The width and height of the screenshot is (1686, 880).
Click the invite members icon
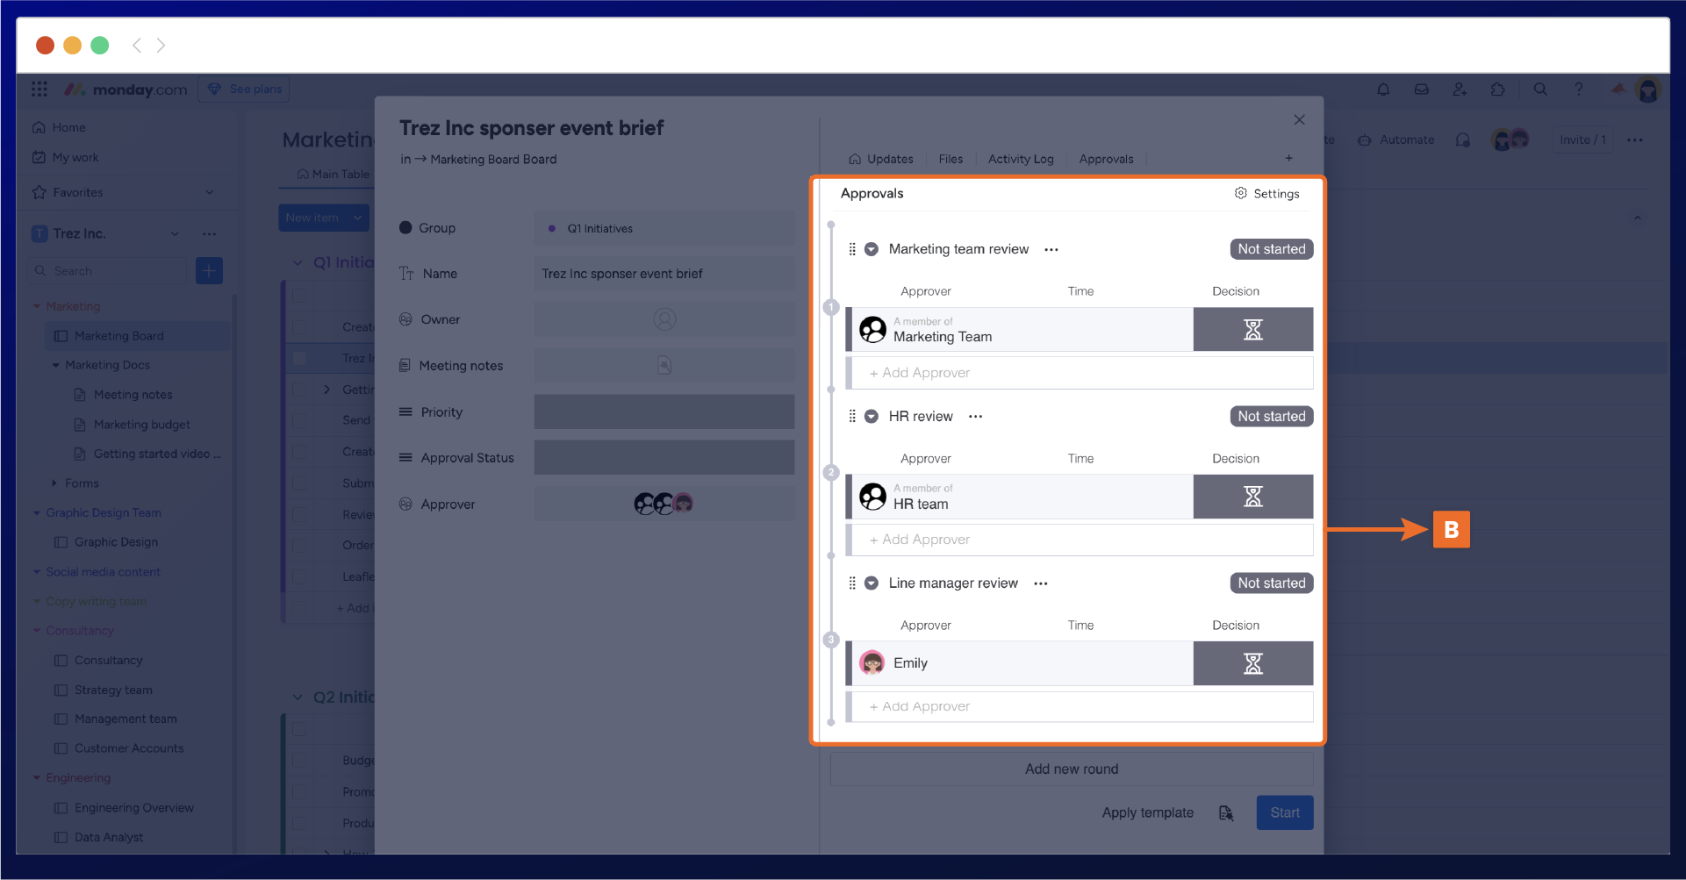1460,89
